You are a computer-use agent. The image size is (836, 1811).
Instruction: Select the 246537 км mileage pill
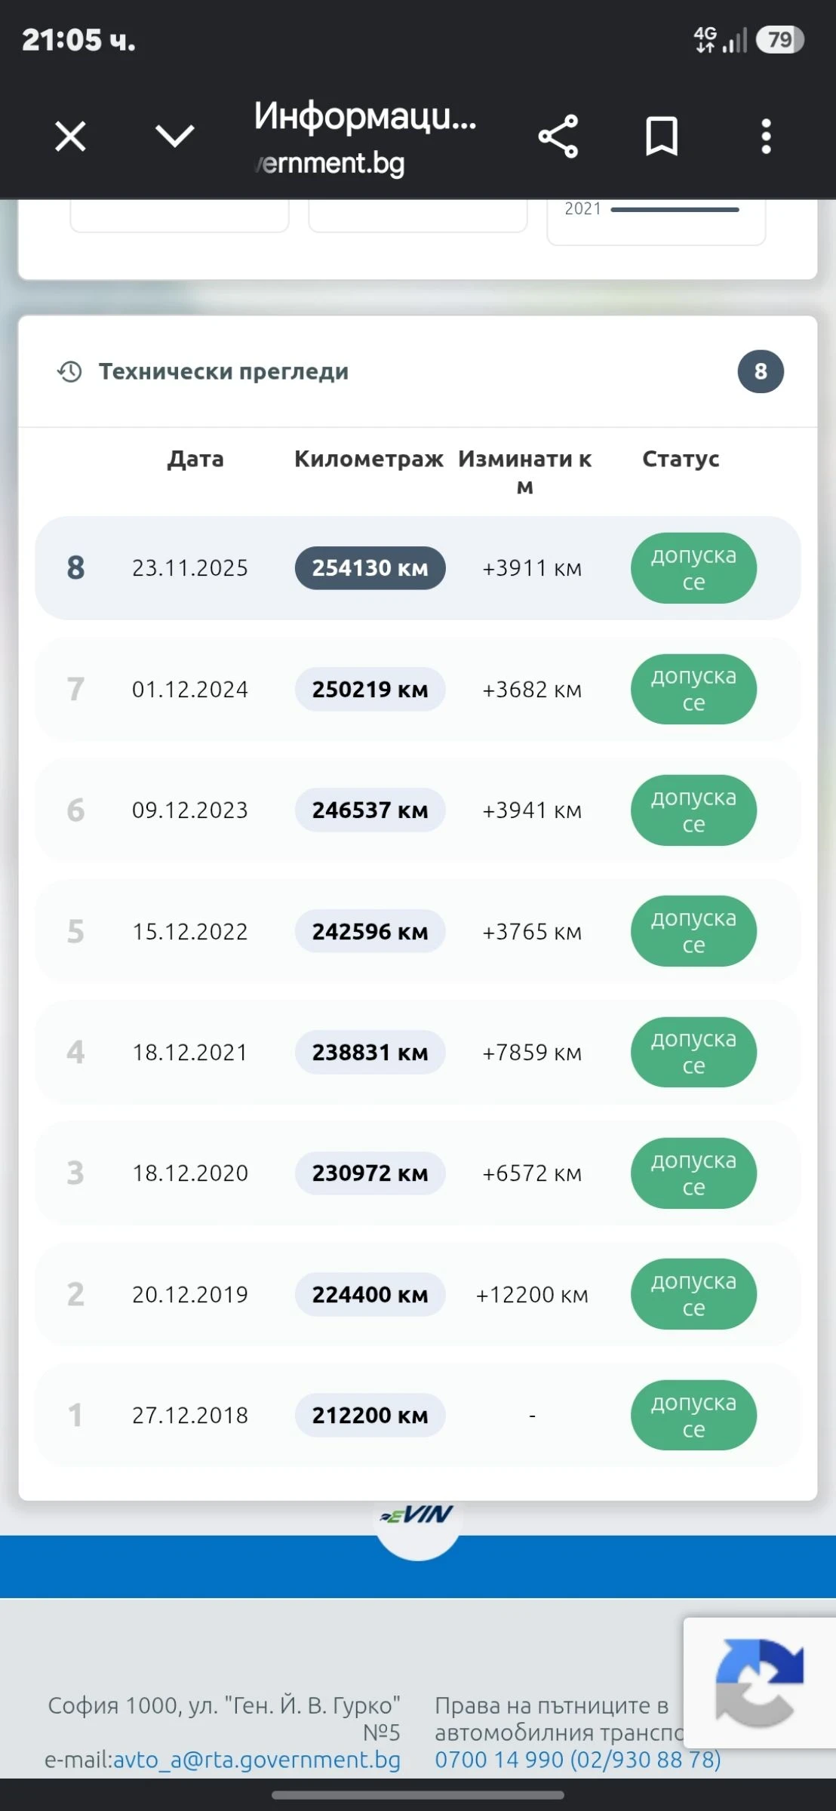(370, 810)
